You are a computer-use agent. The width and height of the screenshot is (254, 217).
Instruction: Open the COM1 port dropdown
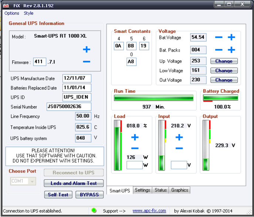(x=23, y=181)
